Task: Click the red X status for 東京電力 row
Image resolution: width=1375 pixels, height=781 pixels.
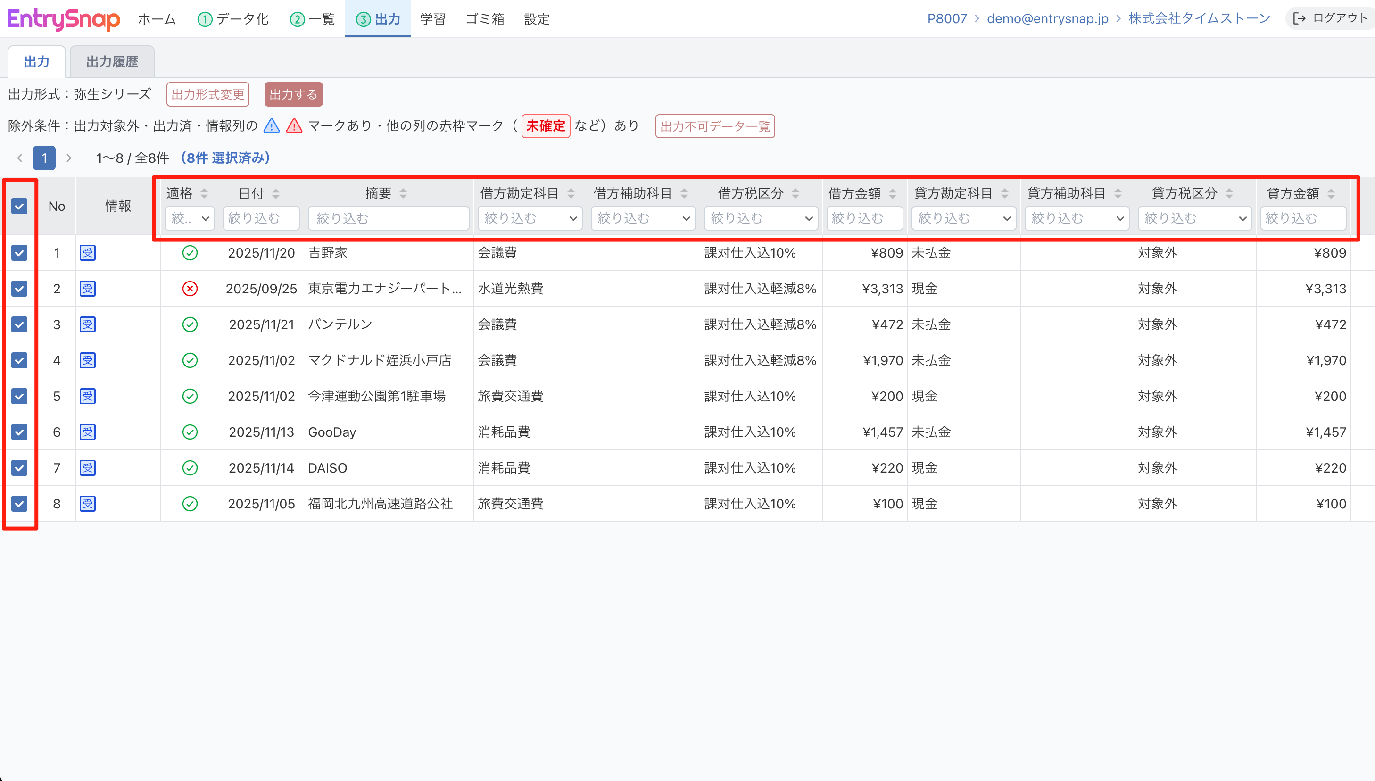Action: (x=190, y=289)
